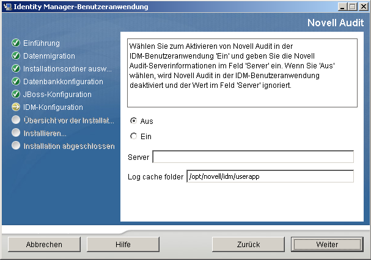Close the Identity Manager window
Image resolution: width=371 pixels, height=260 pixels.
[x=364, y=7]
